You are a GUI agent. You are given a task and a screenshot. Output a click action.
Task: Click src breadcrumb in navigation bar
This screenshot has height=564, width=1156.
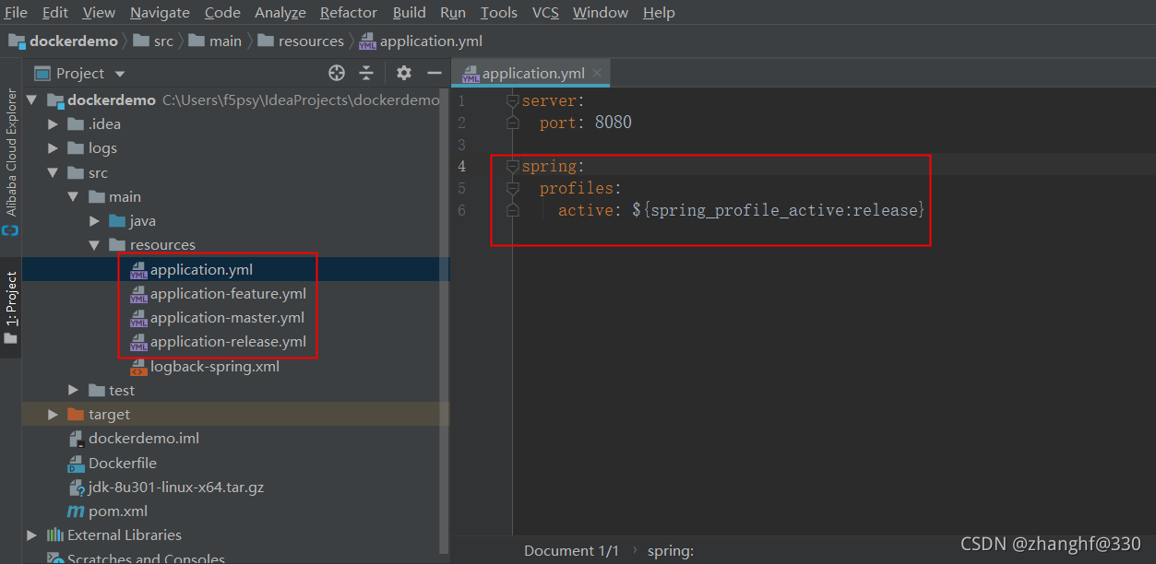pyautogui.click(x=153, y=41)
